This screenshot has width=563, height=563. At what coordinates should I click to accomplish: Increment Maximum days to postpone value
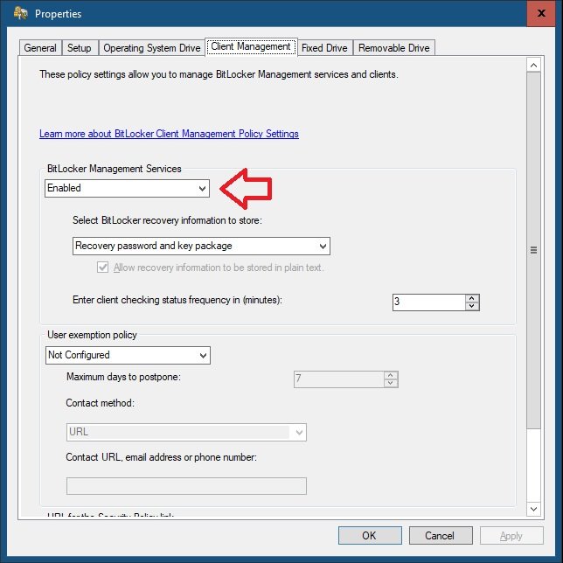391,375
